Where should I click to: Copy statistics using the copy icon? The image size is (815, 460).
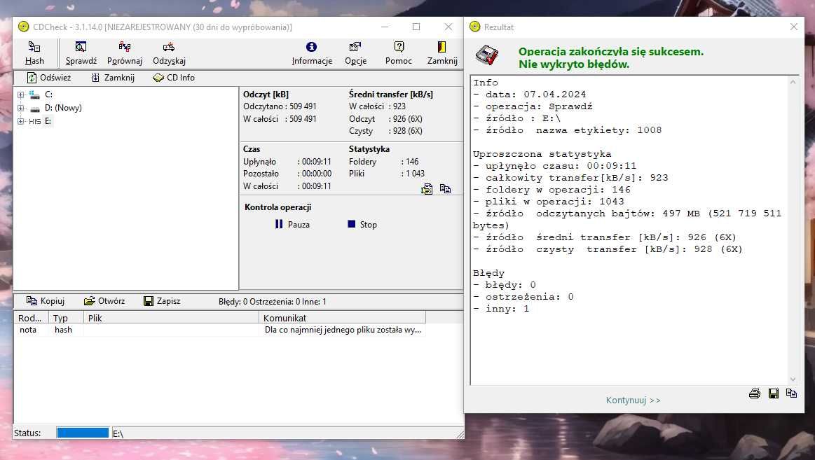446,189
